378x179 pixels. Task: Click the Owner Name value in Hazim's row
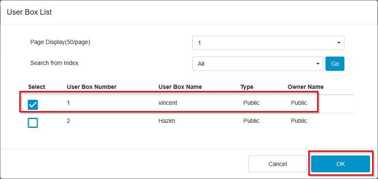click(299, 121)
